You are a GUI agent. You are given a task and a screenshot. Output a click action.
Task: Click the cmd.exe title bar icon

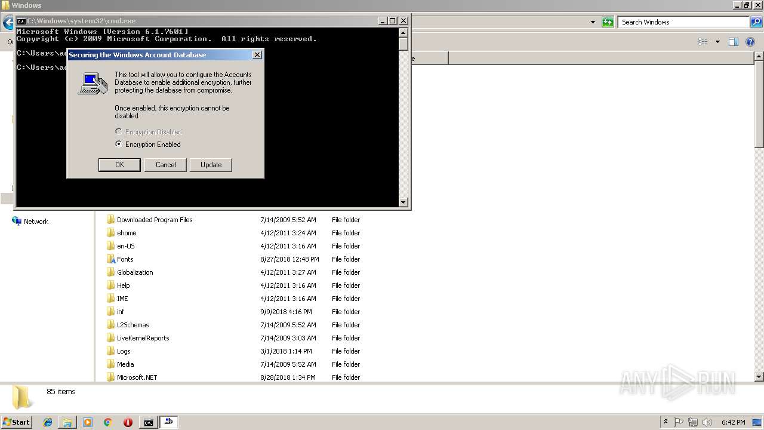click(21, 21)
